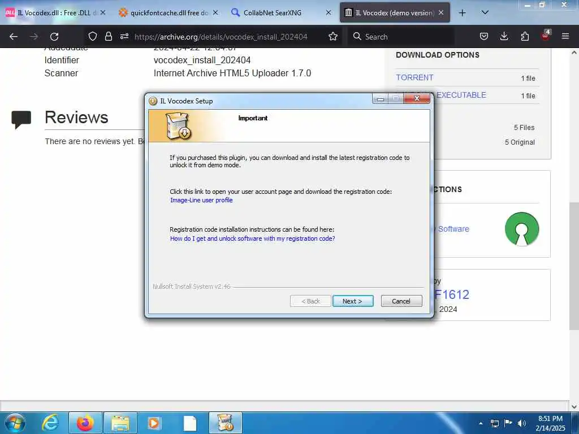Restore down the Firefox window
Viewport: 579px width, 434px height.
(x=542, y=5)
